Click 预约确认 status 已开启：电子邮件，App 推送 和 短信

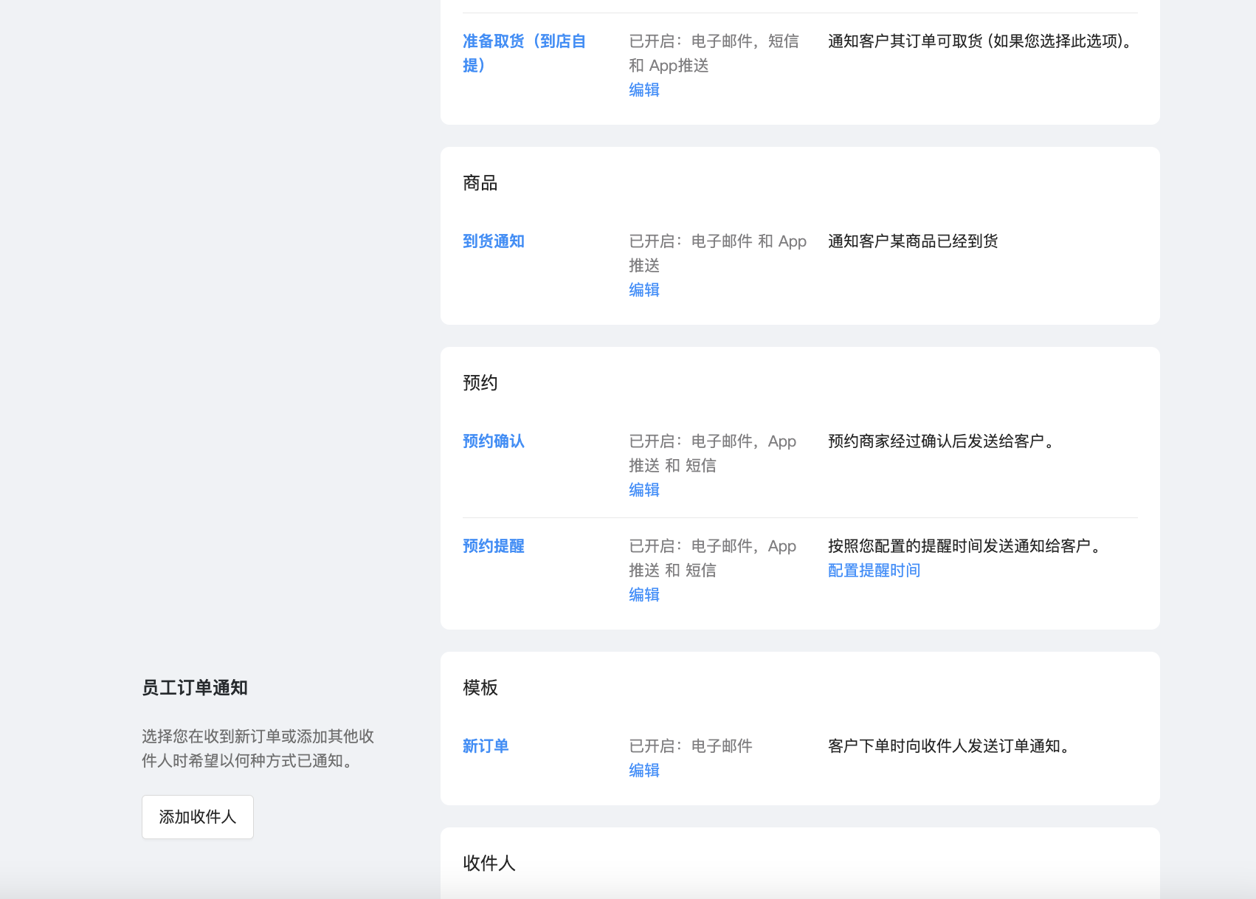(713, 453)
